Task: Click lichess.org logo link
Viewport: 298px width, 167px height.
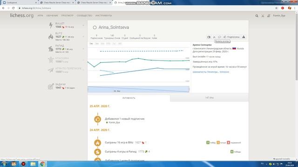Action: 22,15
